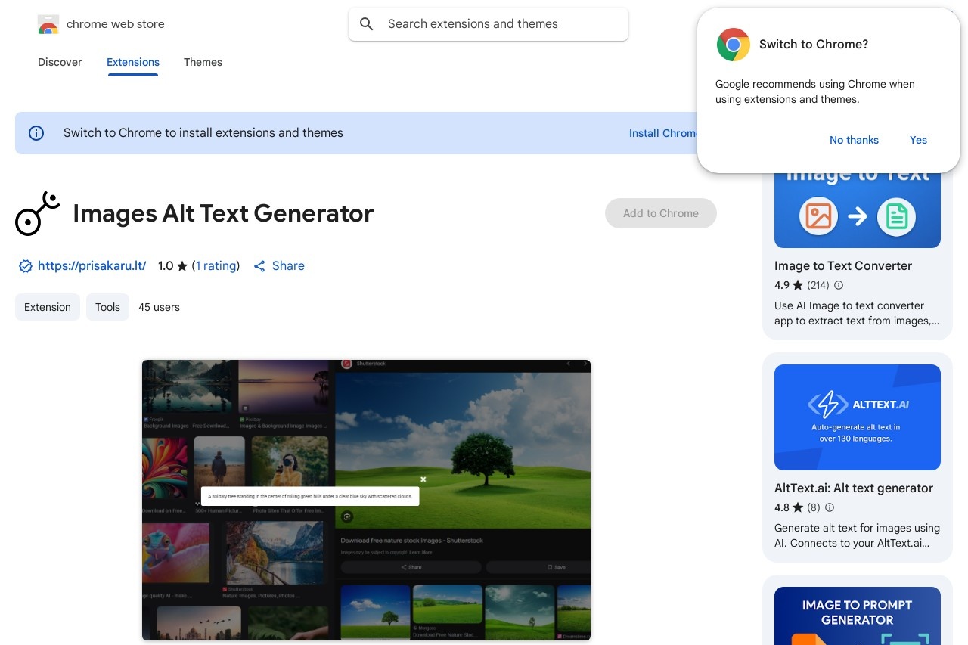Confirm with the Yes button
968x645 pixels.
pyautogui.click(x=918, y=140)
